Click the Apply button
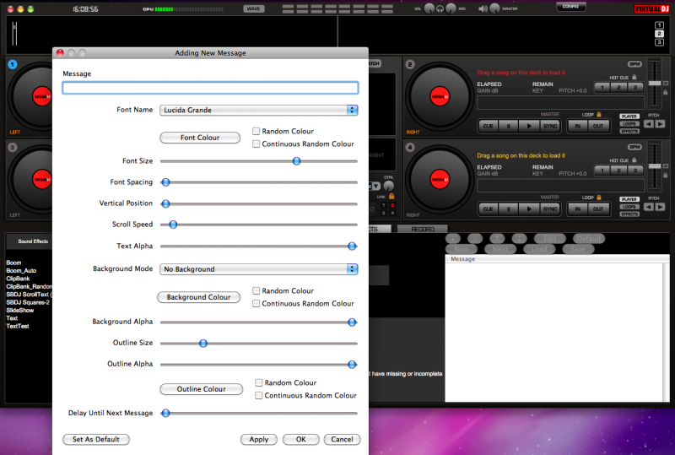Viewport: 675px width, 455px height. click(258, 440)
